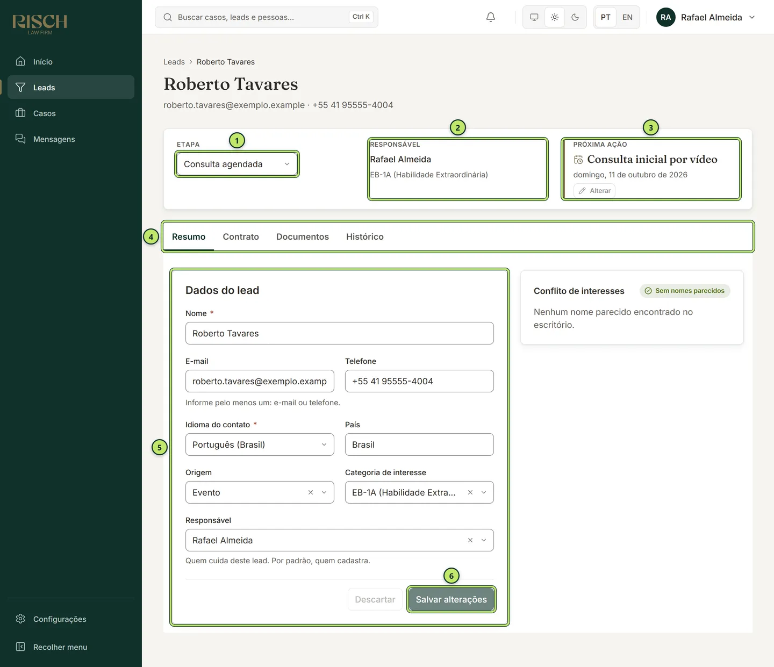The height and width of the screenshot is (667, 774).
Task: Click Alterar under Próxima ação
Action: 594,191
